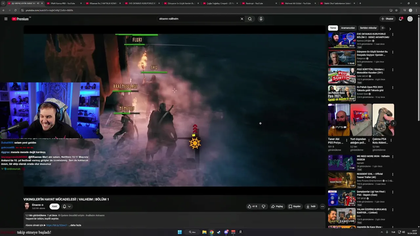Open Windows Start menu
The width and height of the screenshot is (420, 236).
coord(180,232)
